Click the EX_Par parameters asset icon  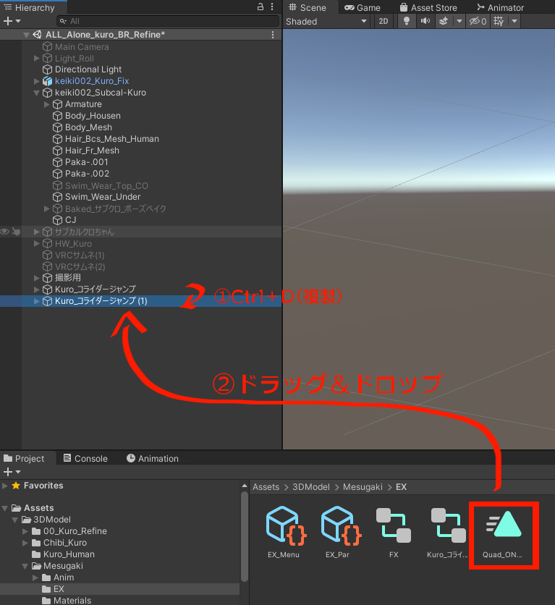pyautogui.click(x=339, y=527)
